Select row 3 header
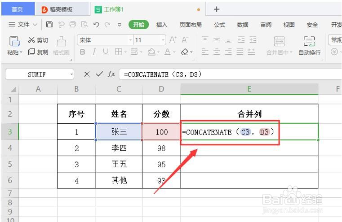The height and width of the screenshot is (222, 342). 10,131
